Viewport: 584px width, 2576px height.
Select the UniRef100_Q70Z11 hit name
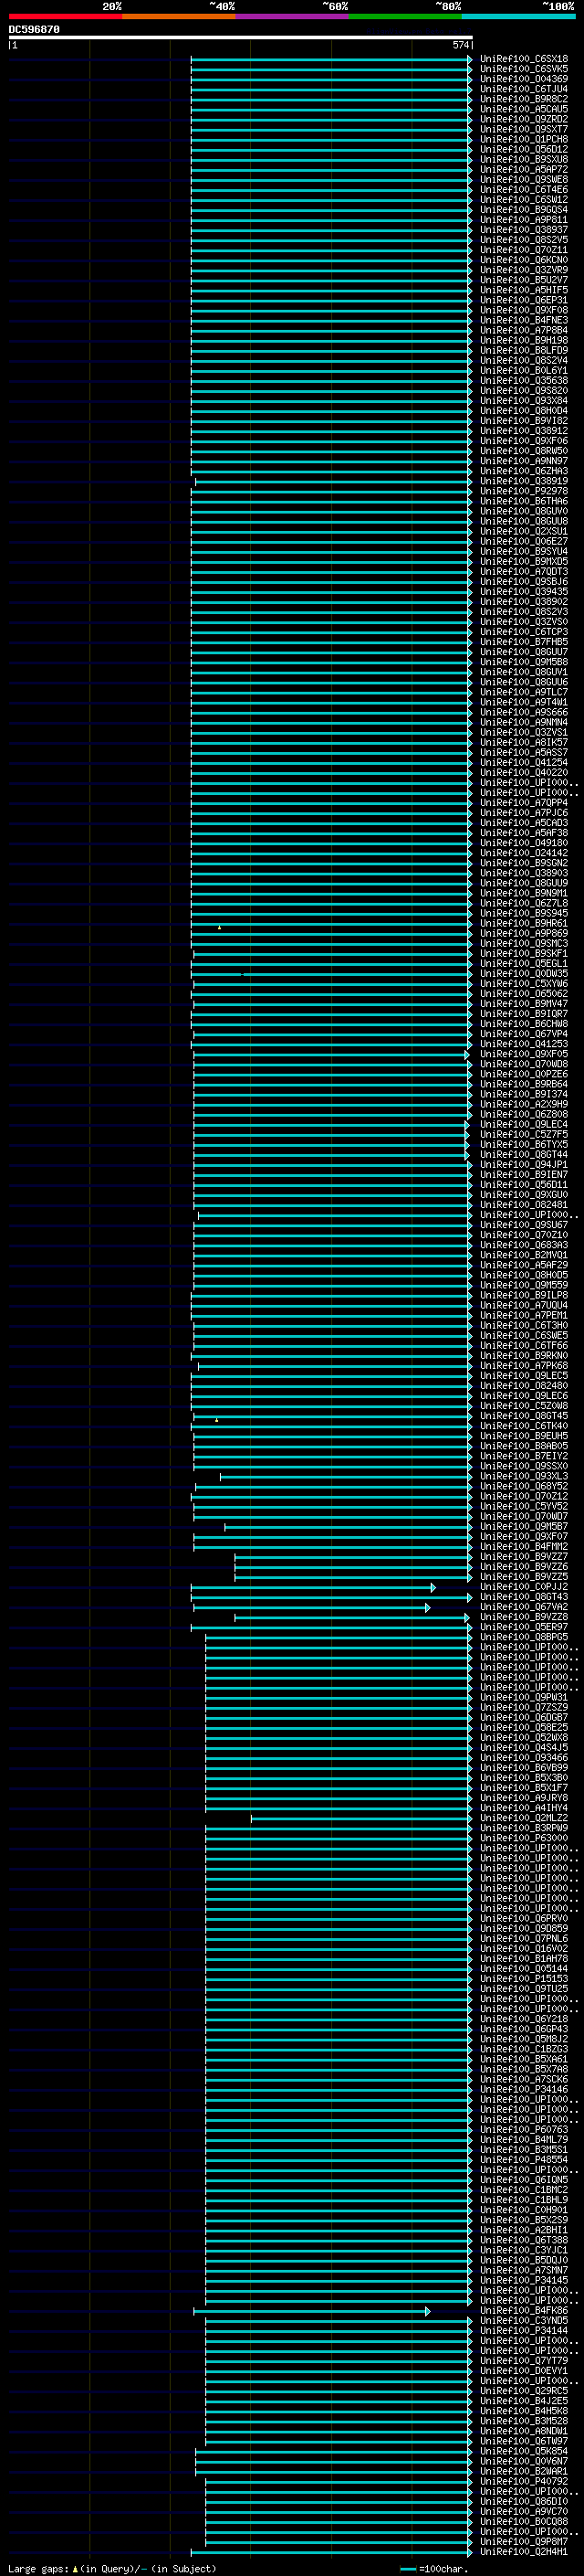[x=524, y=250]
